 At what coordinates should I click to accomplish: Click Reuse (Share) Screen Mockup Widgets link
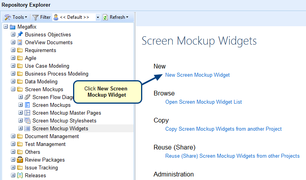click(232, 156)
